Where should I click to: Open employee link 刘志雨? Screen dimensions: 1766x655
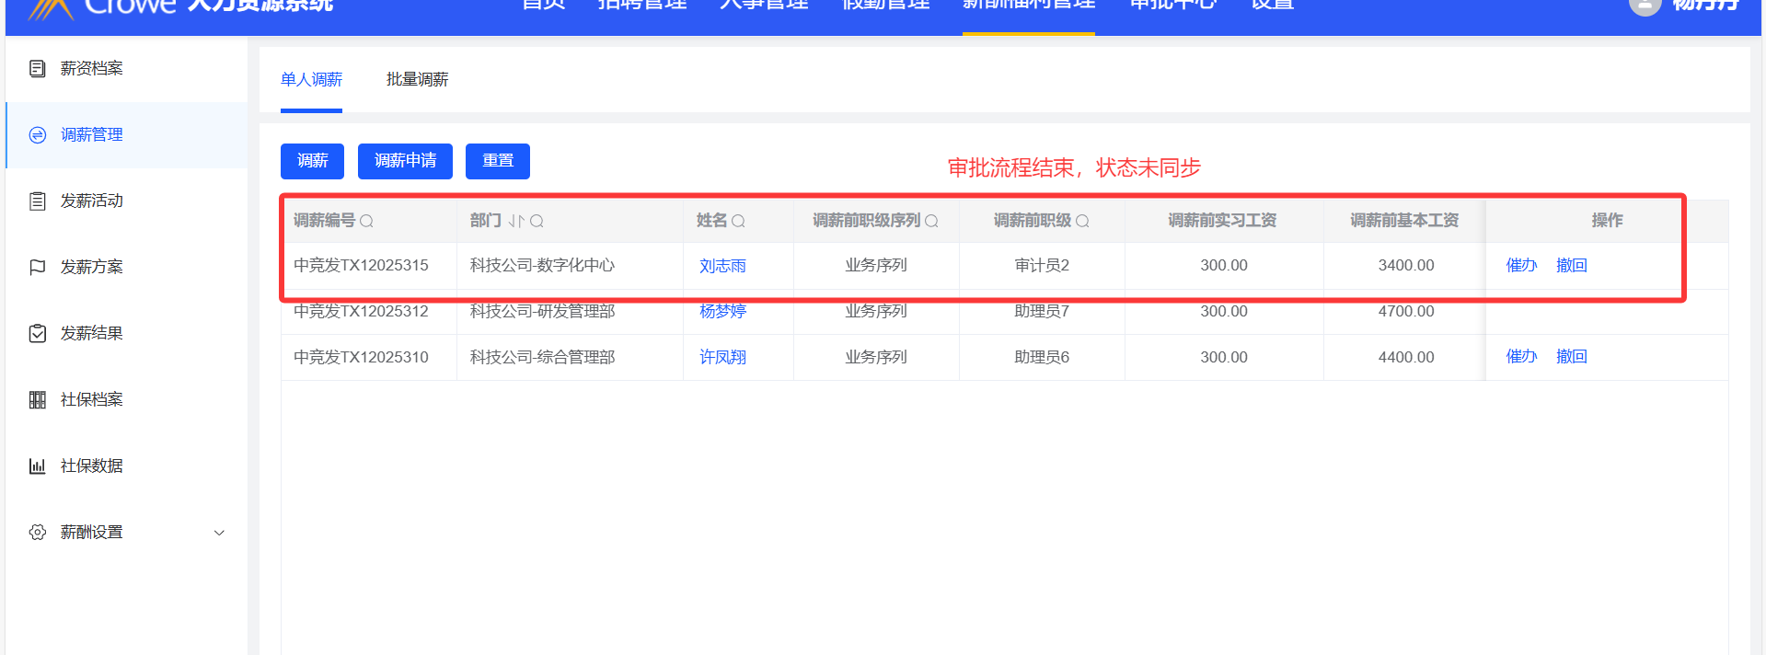click(x=722, y=266)
